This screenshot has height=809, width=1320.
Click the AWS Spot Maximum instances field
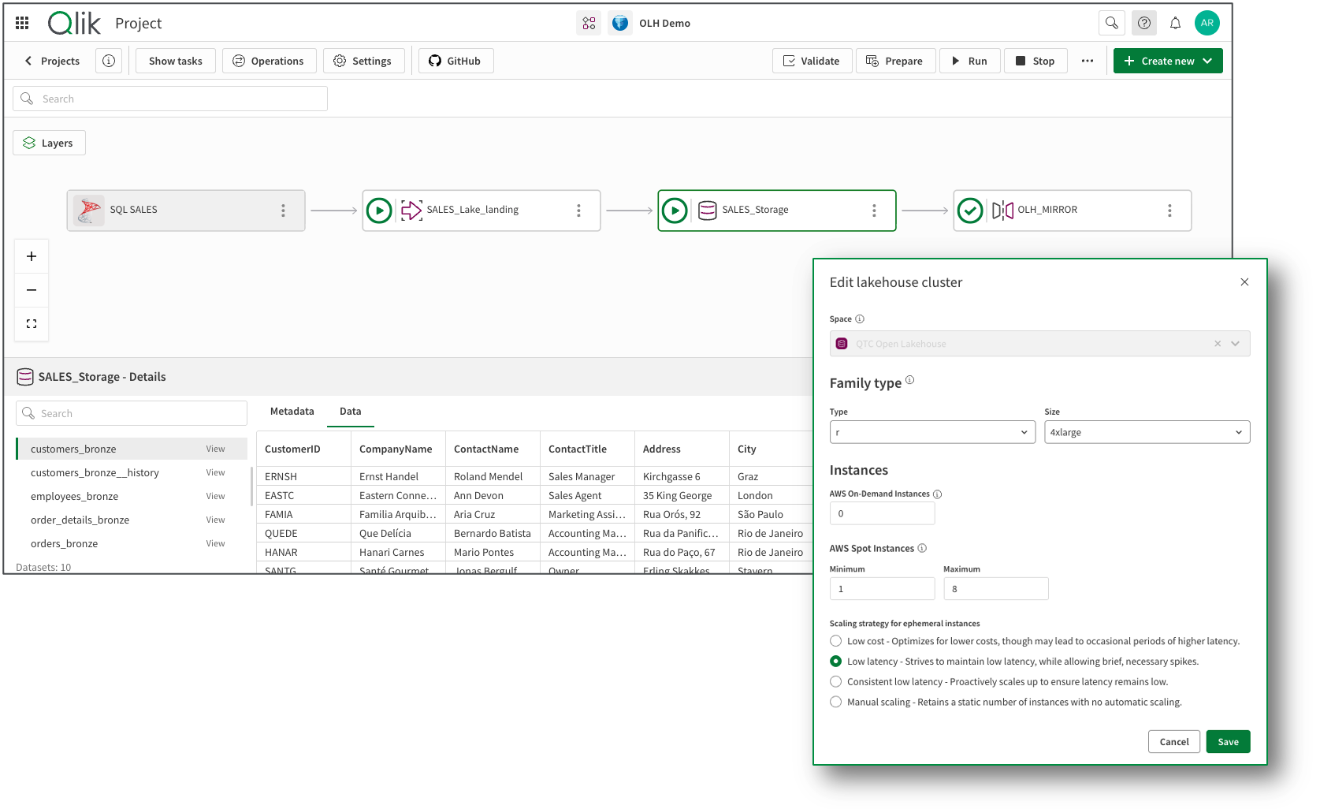[x=995, y=589]
